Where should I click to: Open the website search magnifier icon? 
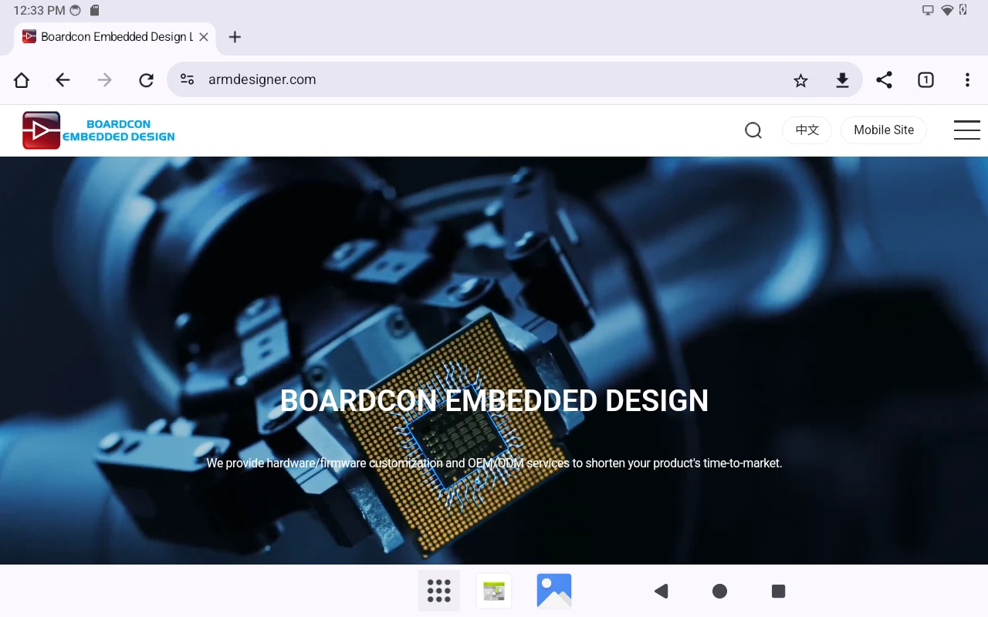753,130
